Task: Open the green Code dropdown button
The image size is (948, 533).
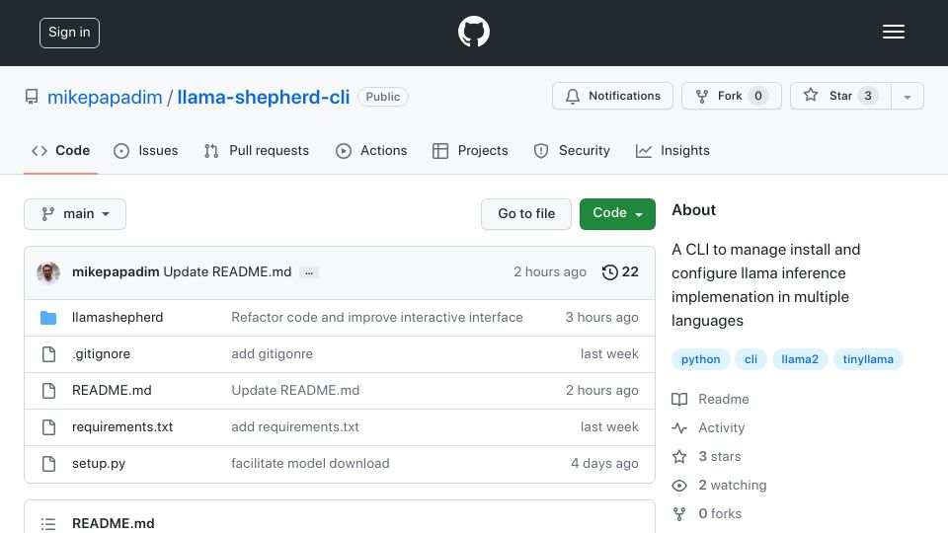Action: click(617, 214)
